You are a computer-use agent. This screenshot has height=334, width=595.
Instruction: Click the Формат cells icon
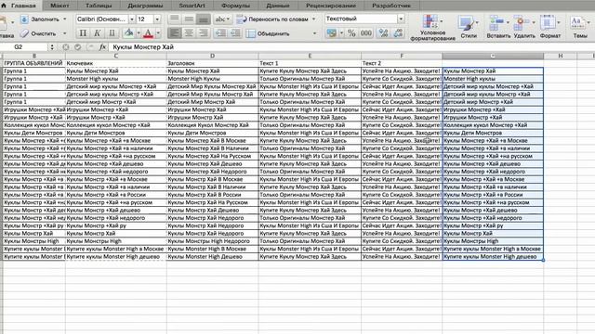click(548, 23)
